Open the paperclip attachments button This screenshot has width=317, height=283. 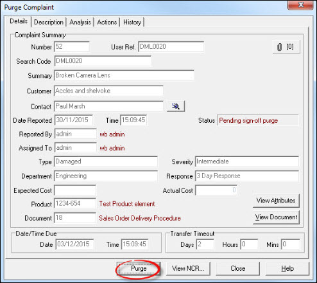point(286,47)
